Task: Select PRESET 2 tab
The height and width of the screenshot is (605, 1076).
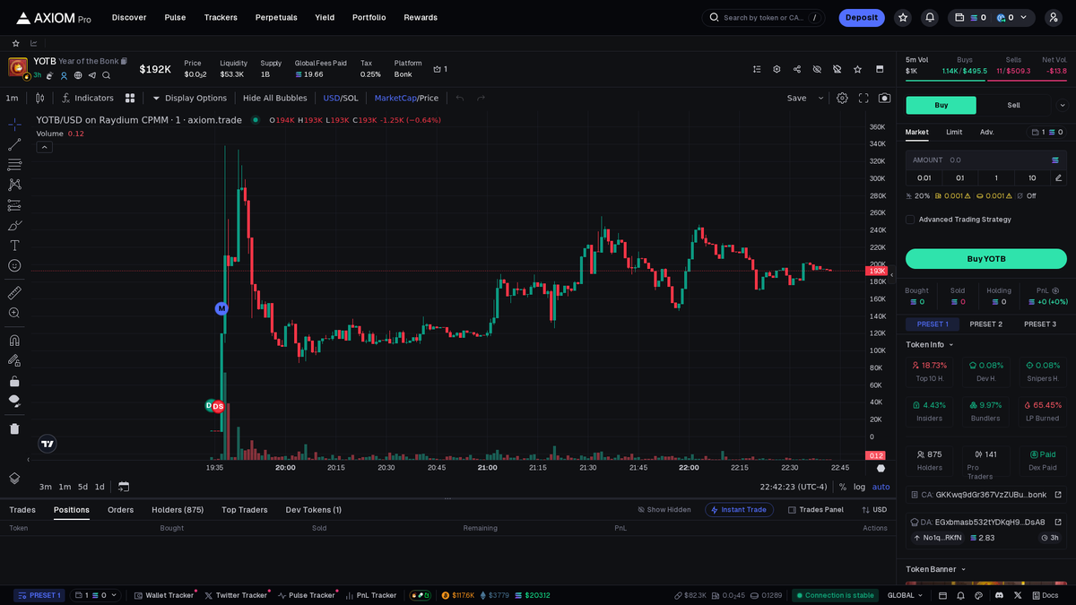Action: click(985, 324)
